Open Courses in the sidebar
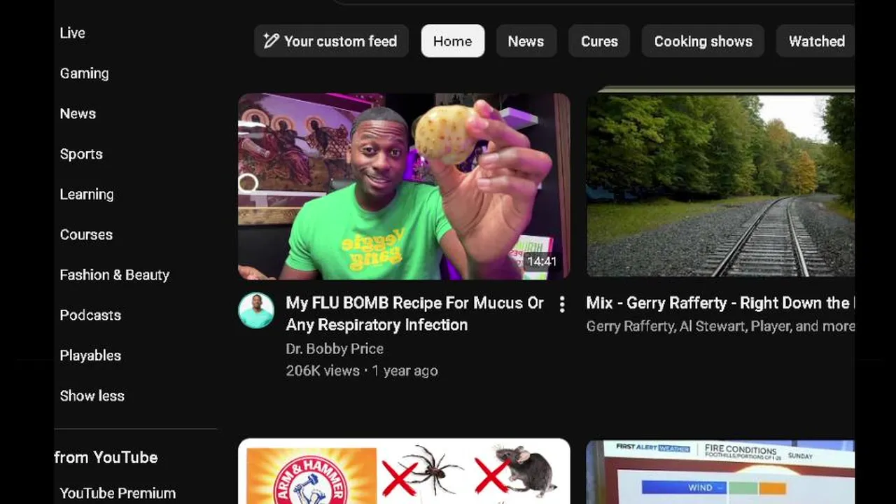 [x=86, y=234]
